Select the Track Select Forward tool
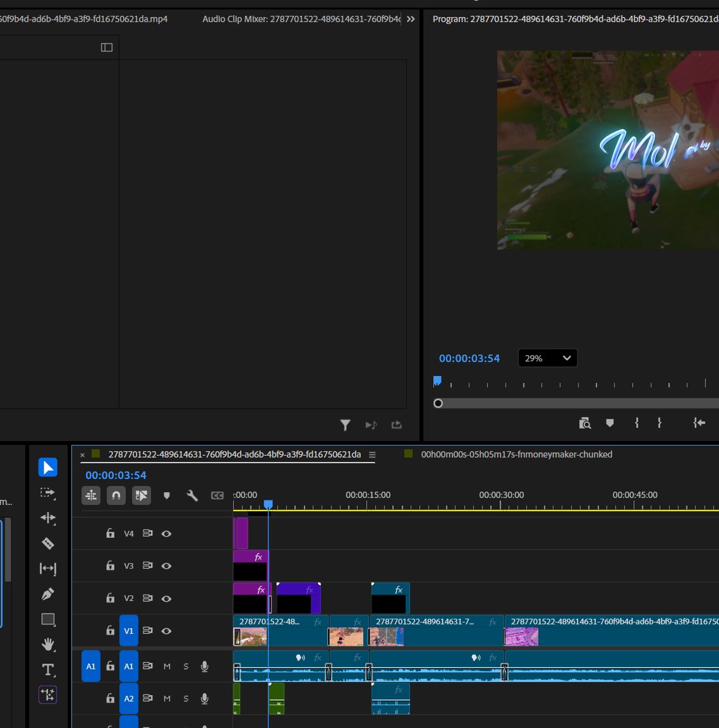 tap(48, 493)
